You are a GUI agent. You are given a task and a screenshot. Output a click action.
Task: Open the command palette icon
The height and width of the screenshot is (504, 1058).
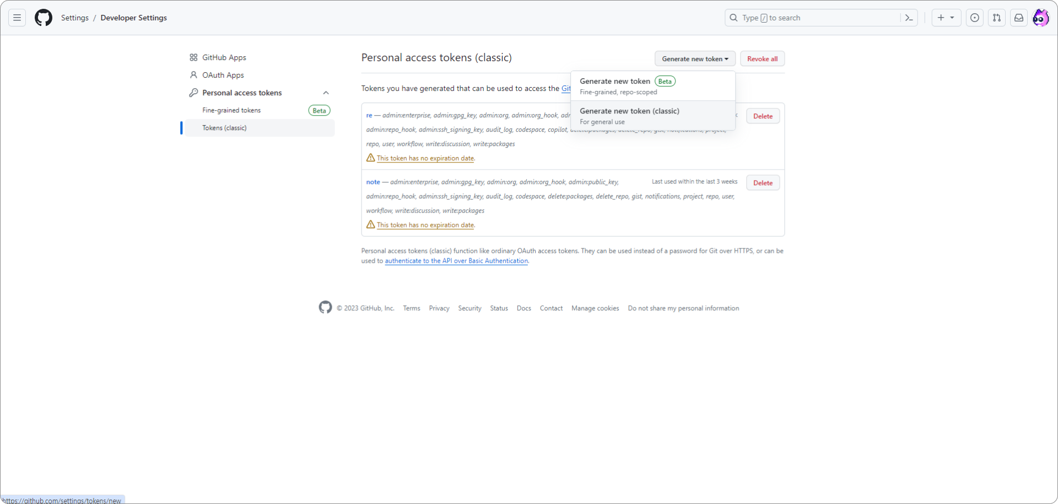909,18
